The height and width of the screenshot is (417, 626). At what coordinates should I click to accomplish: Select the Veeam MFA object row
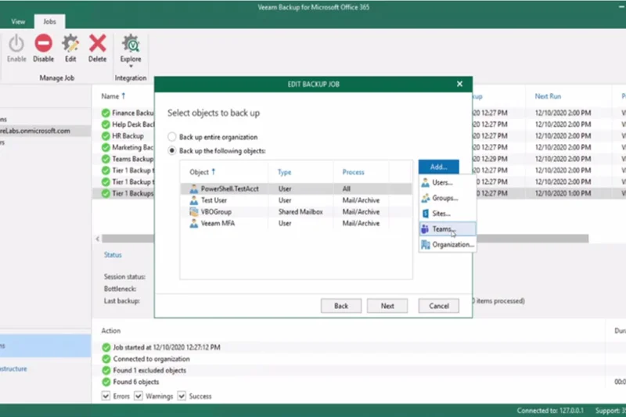coord(296,224)
